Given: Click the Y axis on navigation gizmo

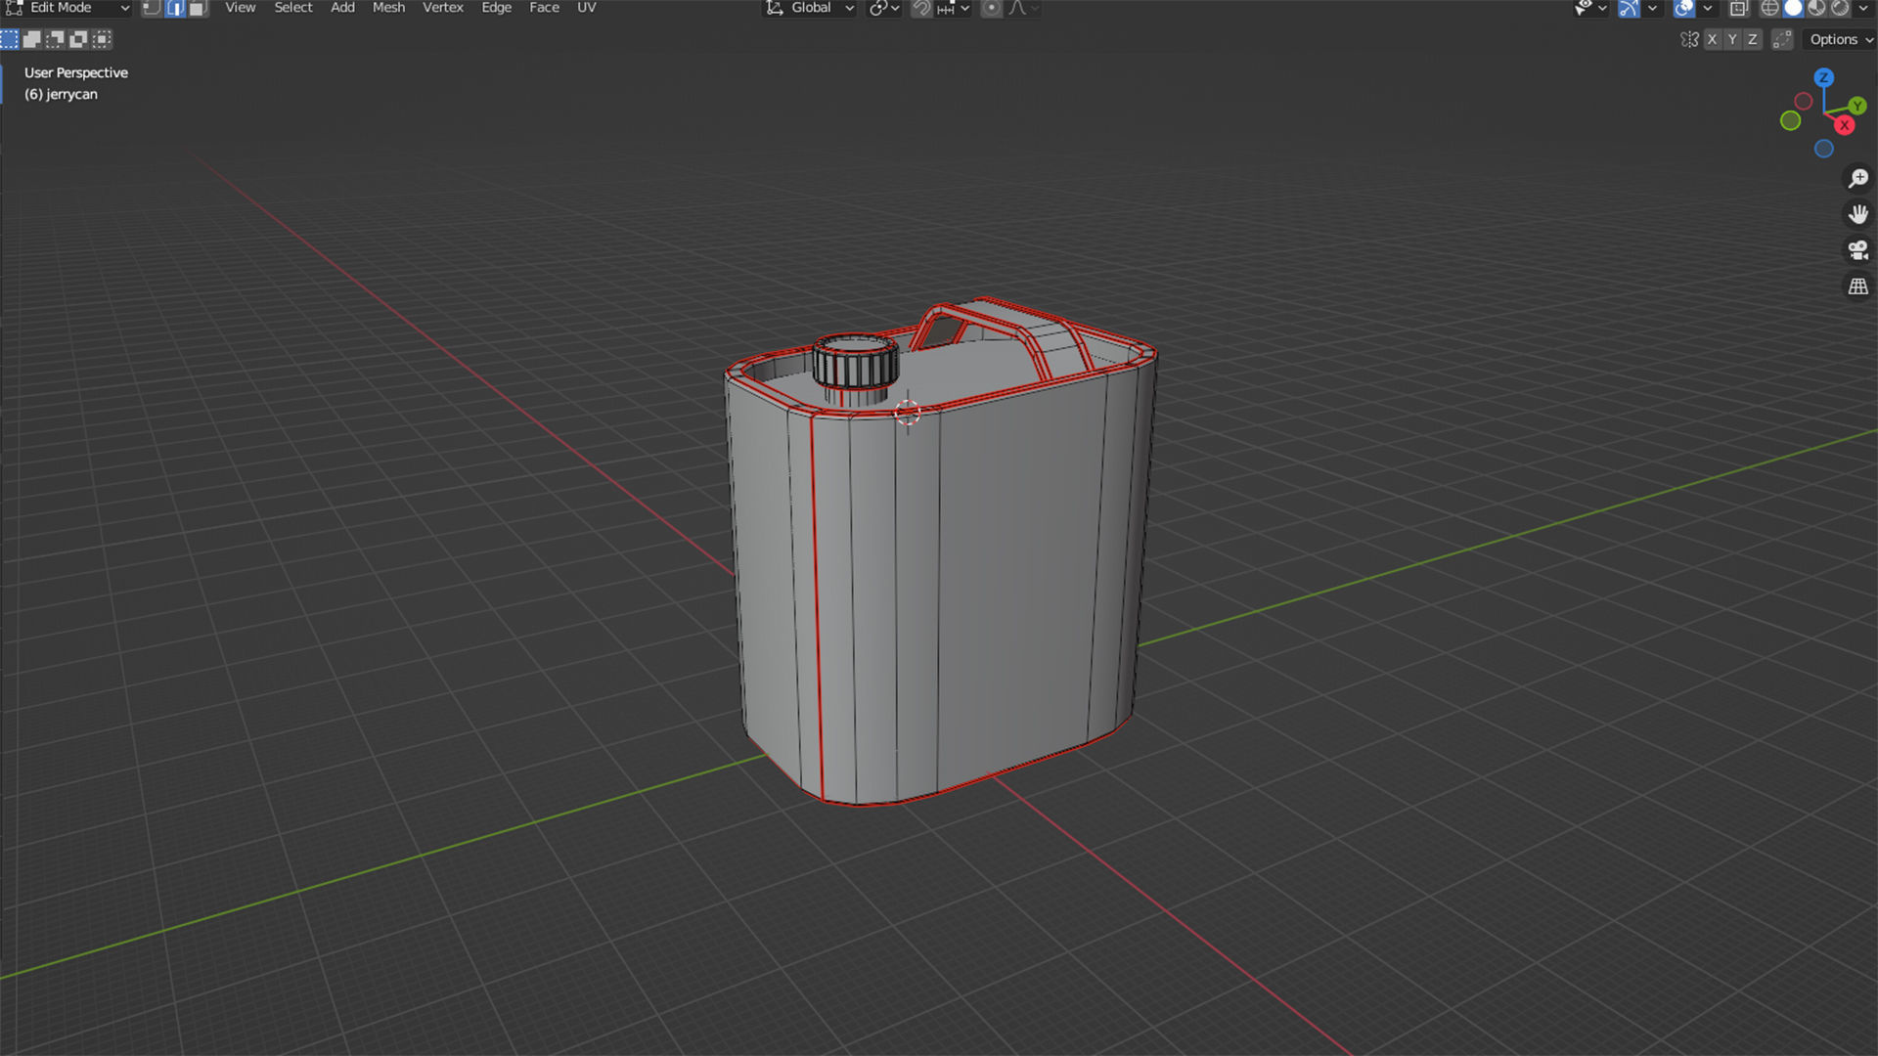Looking at the screenshot, I should (1857, 106).
